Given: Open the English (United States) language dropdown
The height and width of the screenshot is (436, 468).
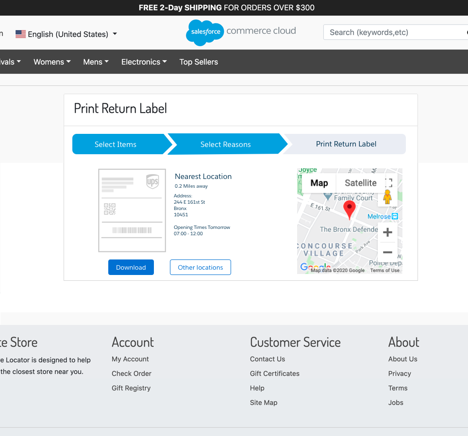Looking at the screenshot, I should pyautogui.click(x=66, y=34).
